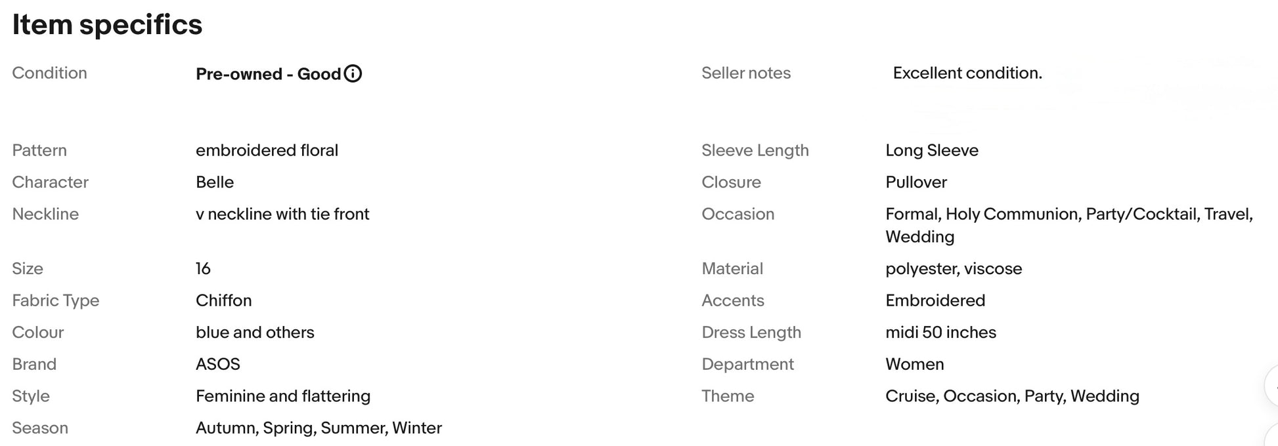The width and height of the screenshot is (1278, 446).
Task: Click the size 16 value
Action: coord(203,268)
